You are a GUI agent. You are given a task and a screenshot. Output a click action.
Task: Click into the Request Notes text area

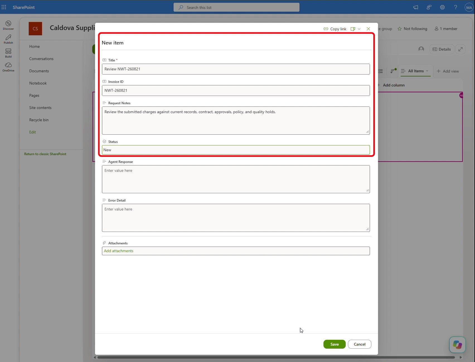tap(236, 120)
